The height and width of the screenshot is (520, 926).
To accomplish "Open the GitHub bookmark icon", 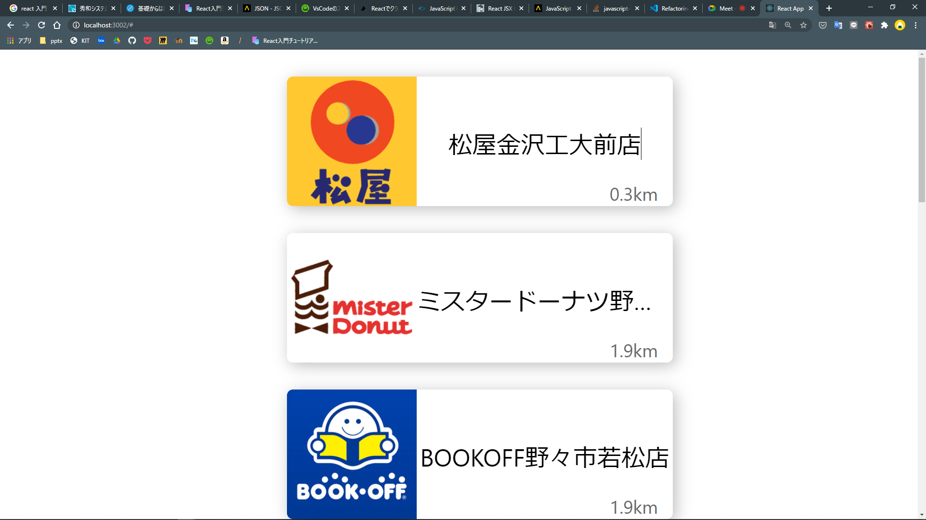I will click(132, 40).
